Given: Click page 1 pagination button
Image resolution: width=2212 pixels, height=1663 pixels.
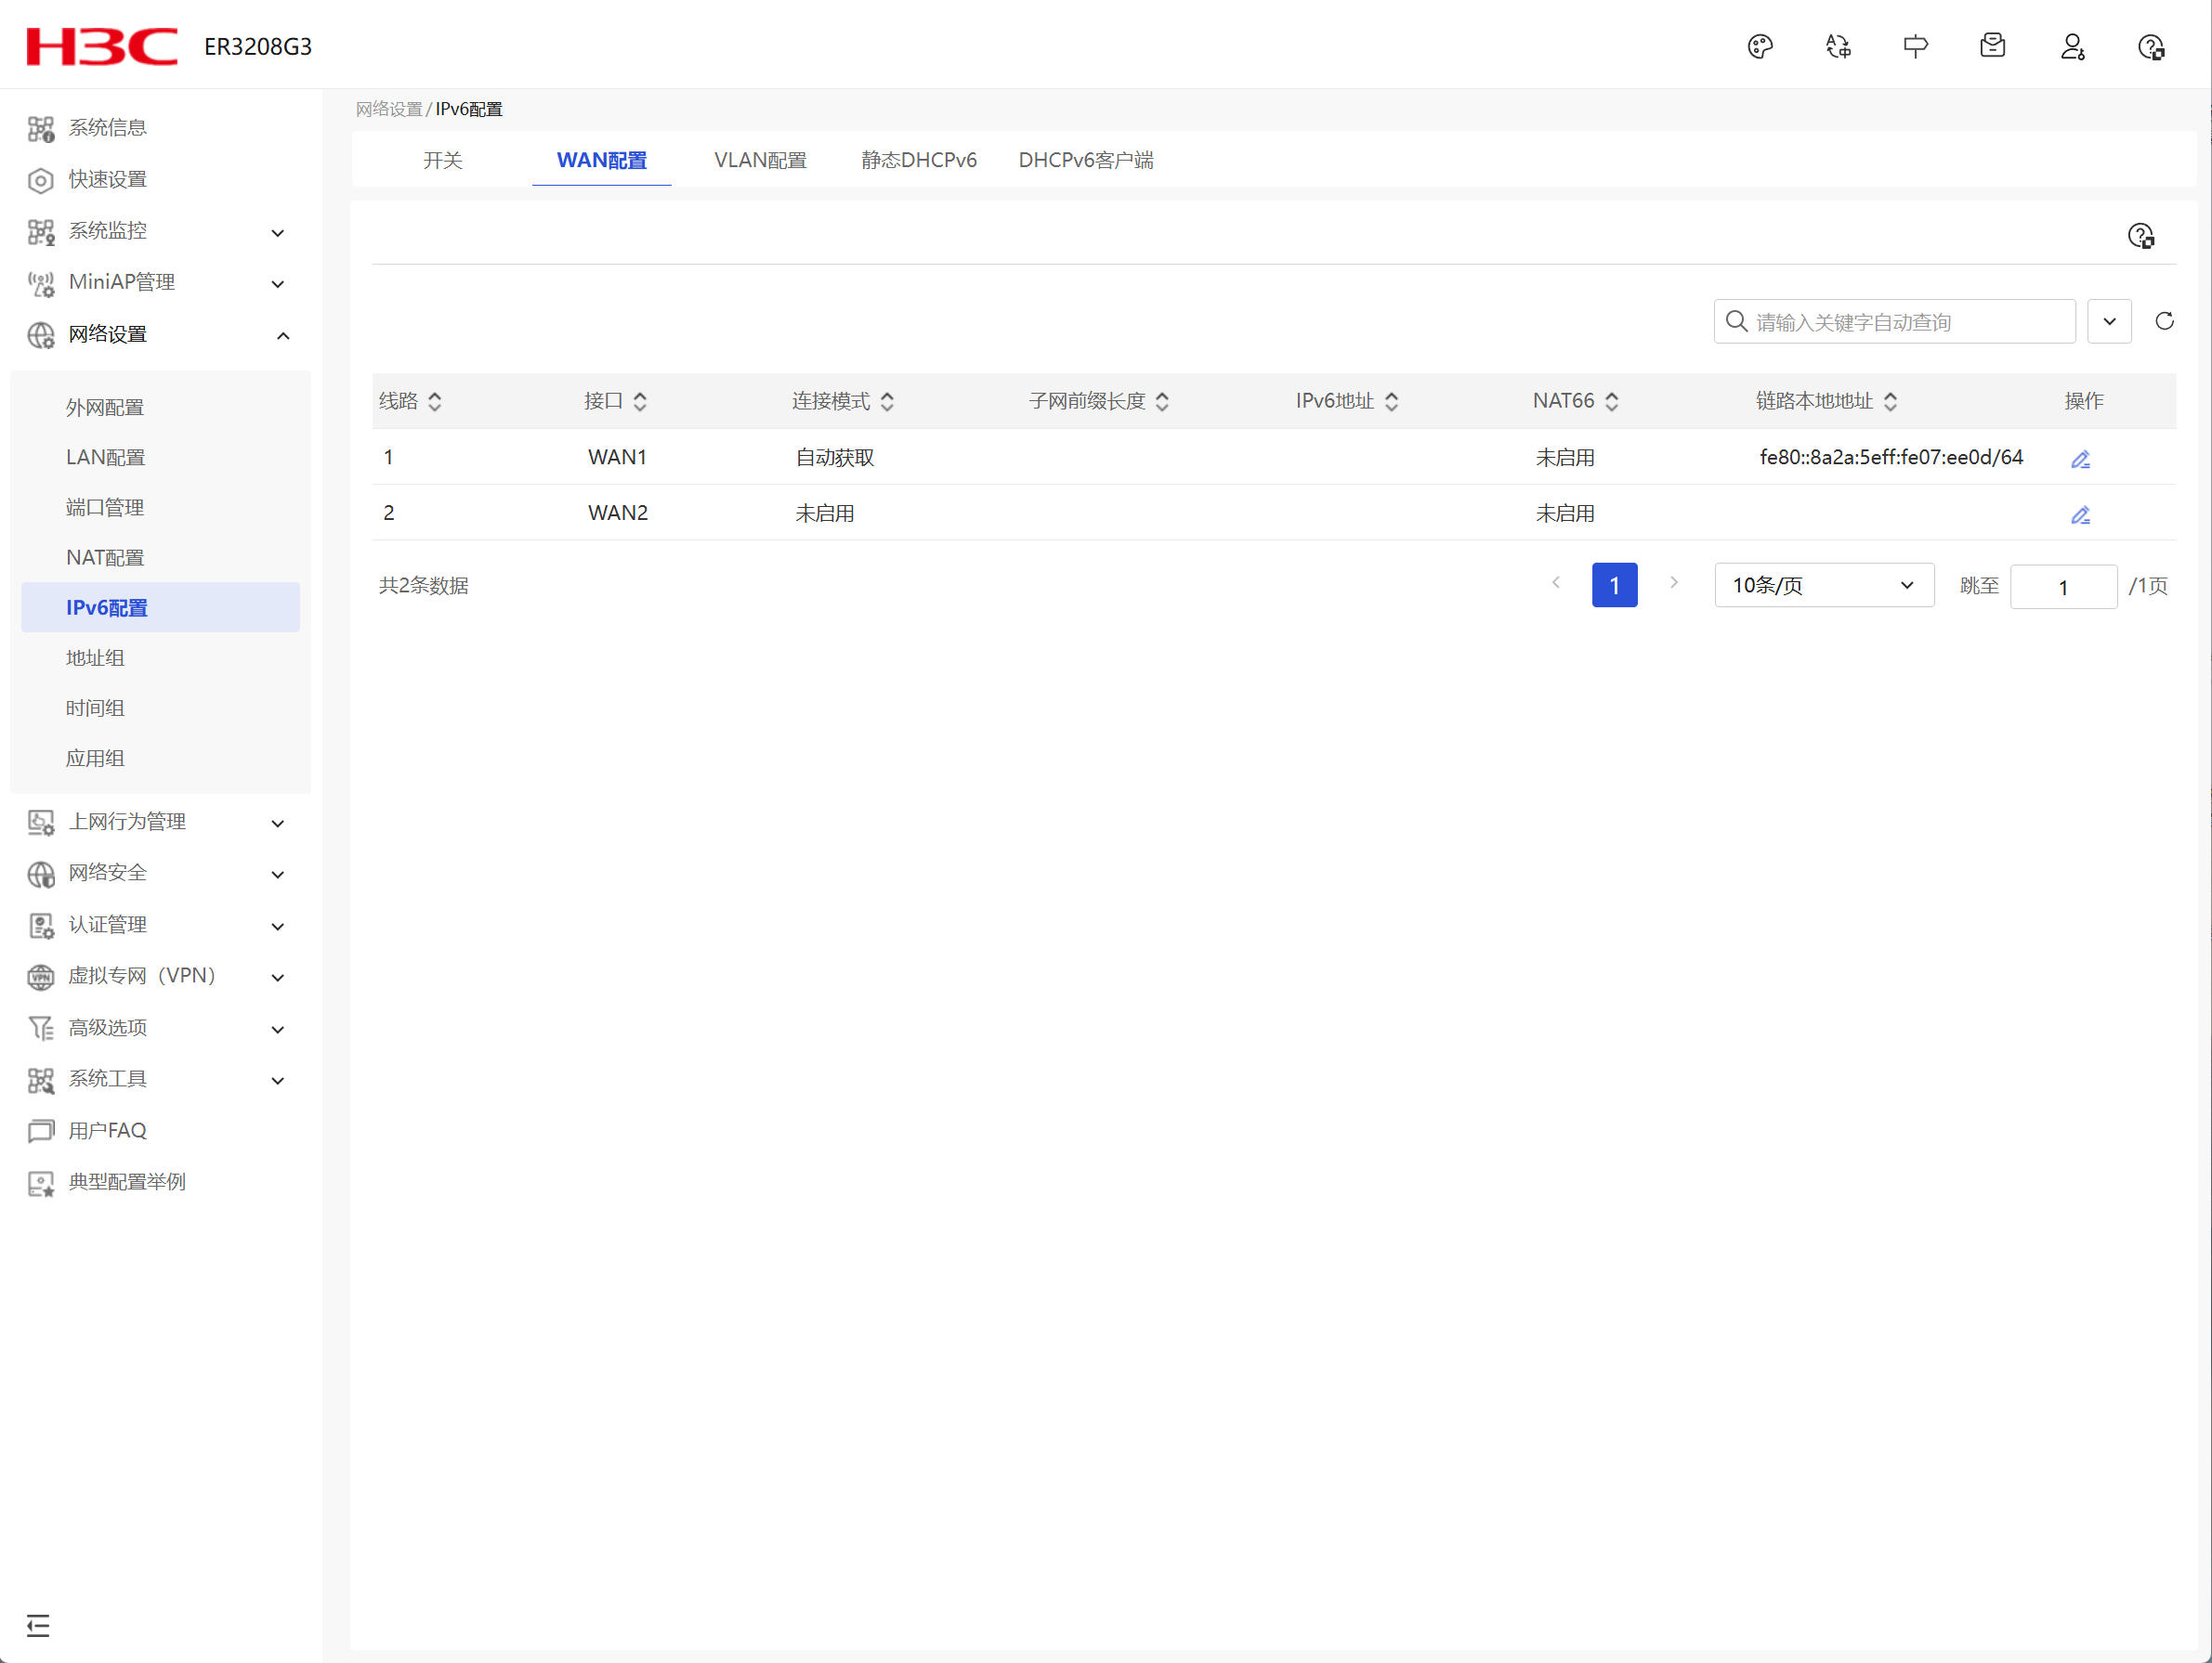Looking at the screenshot, I should 1614,586.
